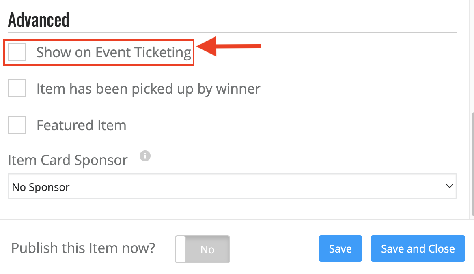This screenshot has width=474, height=274.
Task: Click the Publish this Item now? label
Action: coord(83,248)
